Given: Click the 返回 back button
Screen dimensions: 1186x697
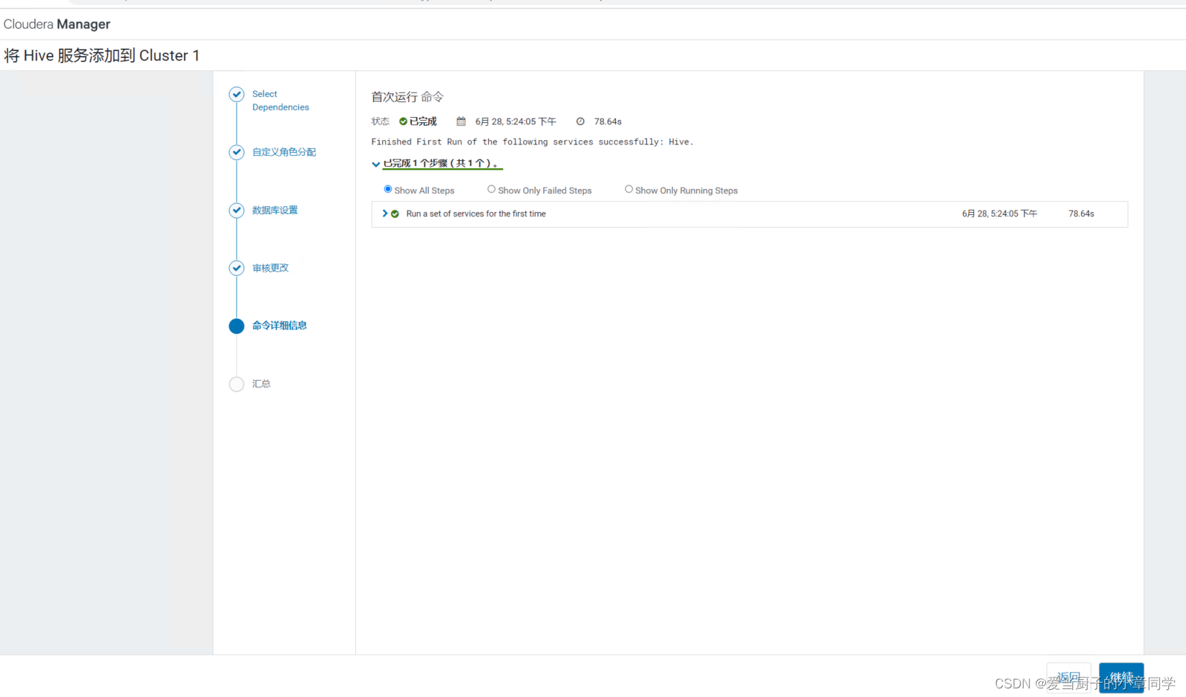Looking at the screenshot, I should click(x=1069, y=678).
